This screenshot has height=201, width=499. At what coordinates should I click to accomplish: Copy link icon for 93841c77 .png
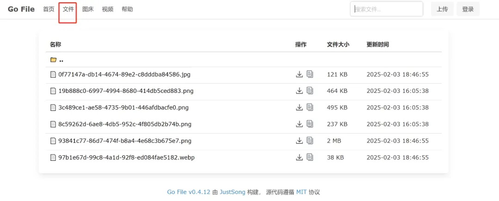(x=310, y=140)
